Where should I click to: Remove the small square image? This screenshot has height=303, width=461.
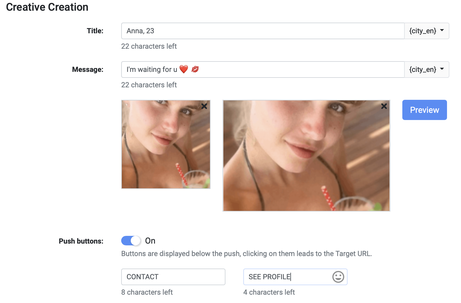click(x=204, y=106)
